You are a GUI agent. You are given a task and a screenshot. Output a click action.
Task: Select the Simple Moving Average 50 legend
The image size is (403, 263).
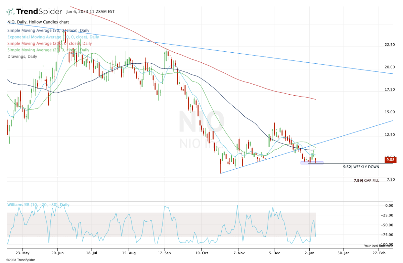48,30
